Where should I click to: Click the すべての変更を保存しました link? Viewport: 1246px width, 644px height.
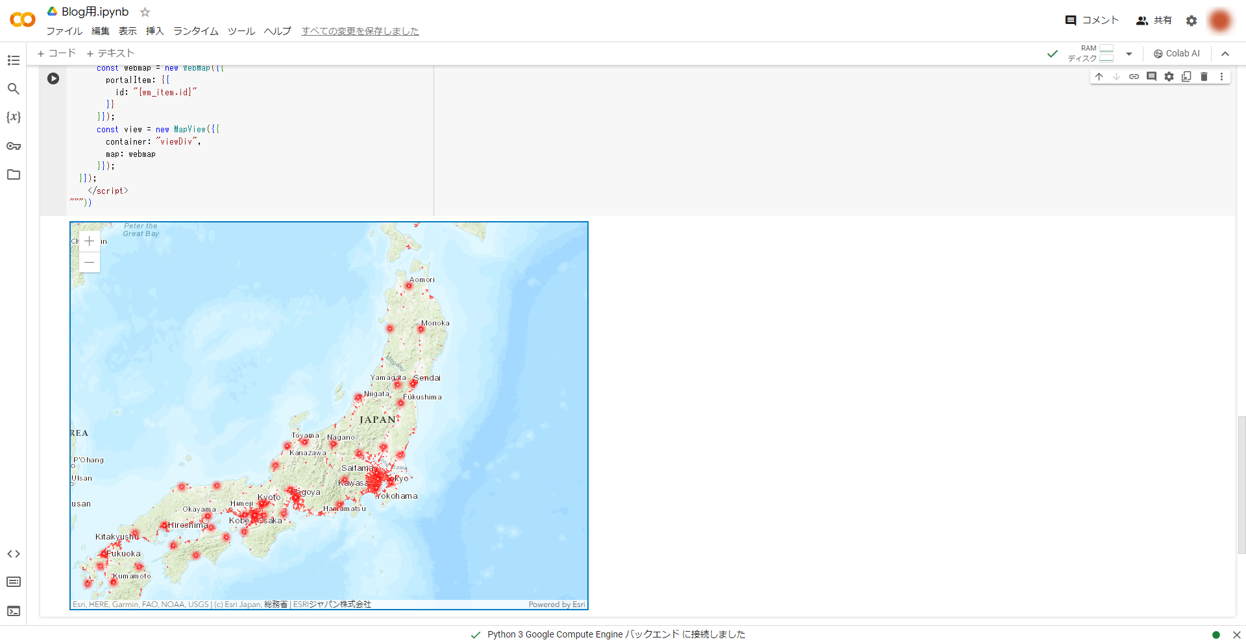pyautogui.click(x=360, y=31)
